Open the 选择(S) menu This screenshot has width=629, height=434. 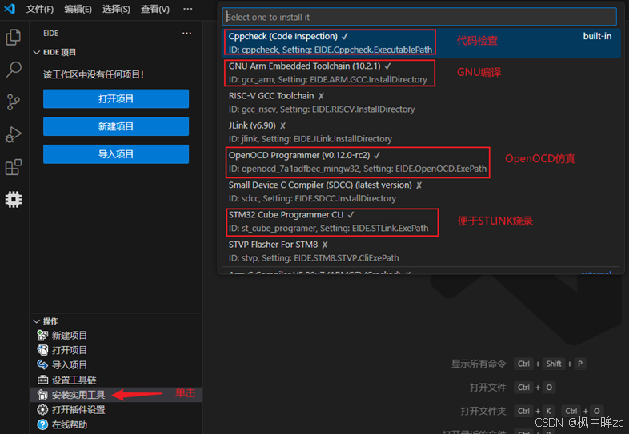(x=116, y=9)
